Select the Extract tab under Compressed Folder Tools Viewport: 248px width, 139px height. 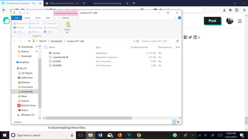65,18
